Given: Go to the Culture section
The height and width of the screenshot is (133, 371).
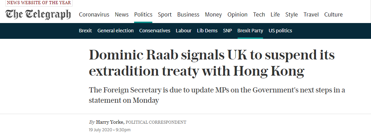Looking at the screenshot, I should [x=334, y=15].
